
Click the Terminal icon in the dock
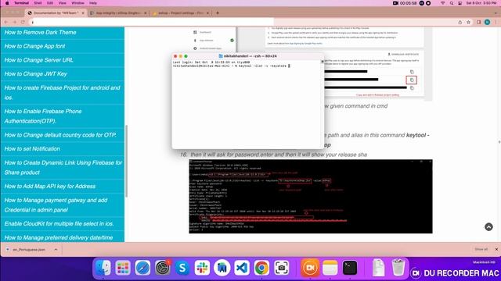[350, 268]
